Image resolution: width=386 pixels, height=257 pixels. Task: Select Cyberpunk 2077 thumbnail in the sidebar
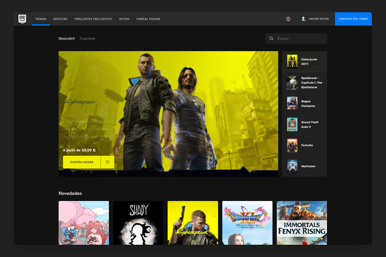click(292, 61)
